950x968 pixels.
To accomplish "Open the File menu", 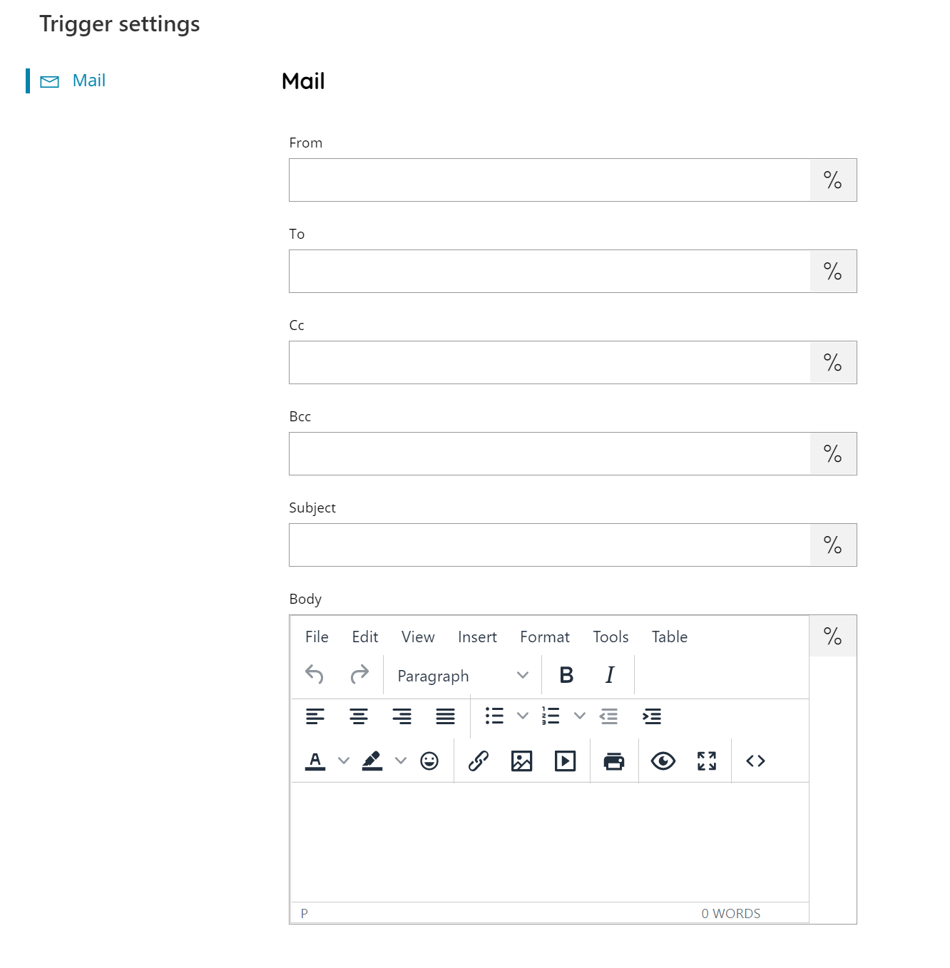I will click(317, 637).
